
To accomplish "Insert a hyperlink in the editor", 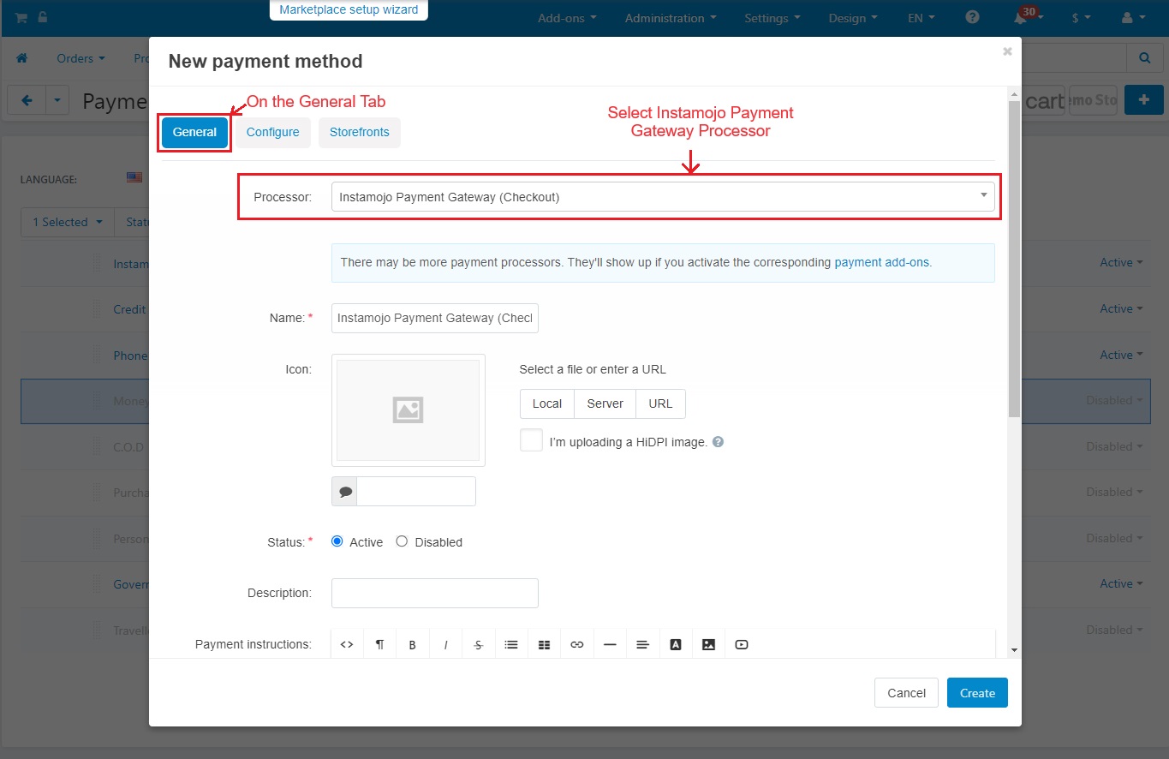I will tap(577, 645).
